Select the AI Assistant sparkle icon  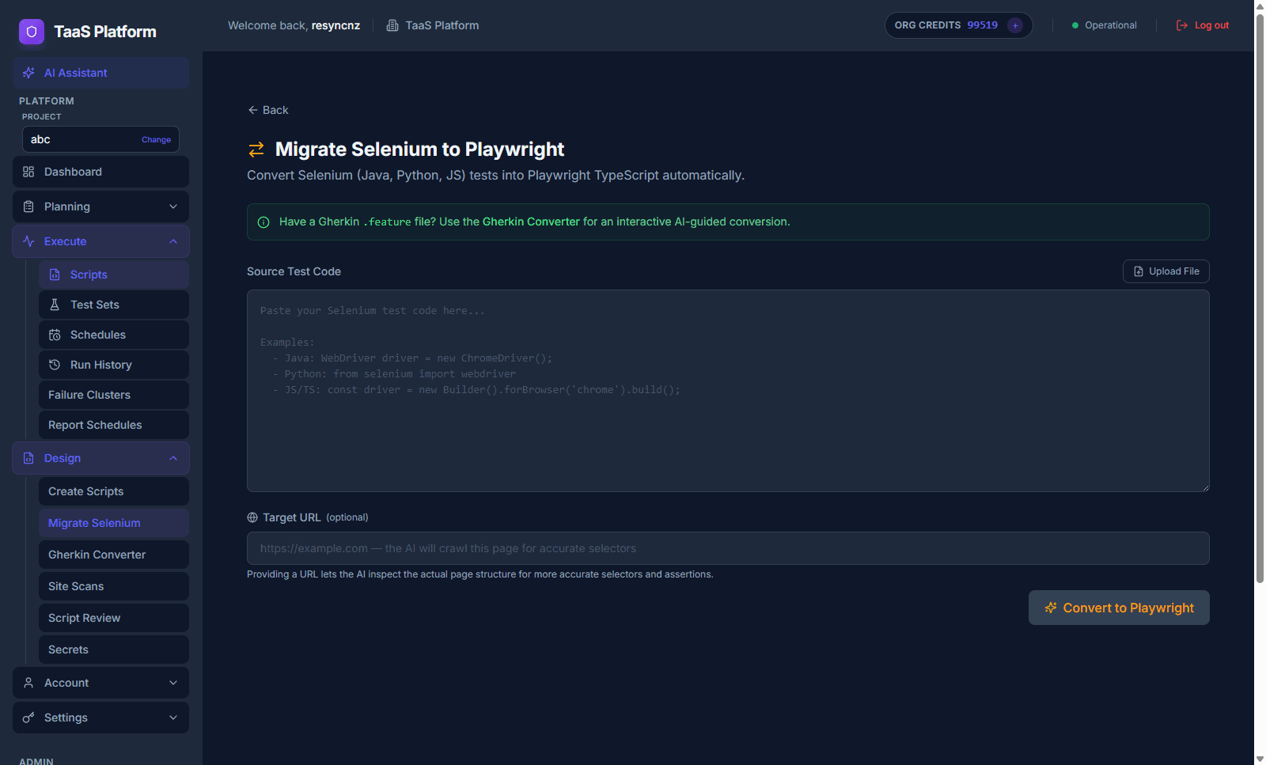pos(28,73)
